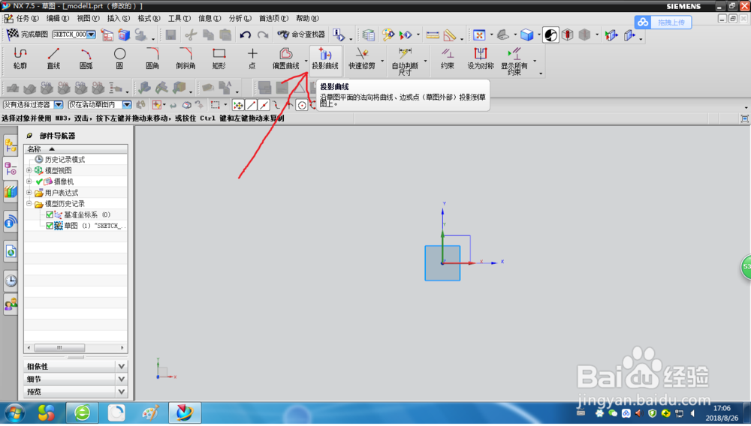The width and height of the screenshot is (751, 426).
Task: Click the shaded cube rendering icon
Action: pos(527,35)
